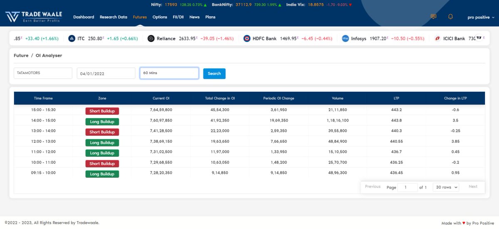Screen dimensions: 499x229
Task: Click the Change in LTP header
Action: click(x=455, y=98)
